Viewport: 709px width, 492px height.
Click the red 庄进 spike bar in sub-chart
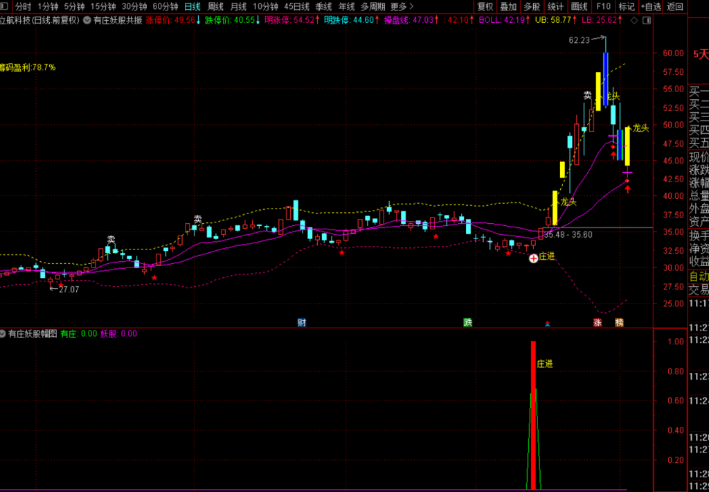click(533, 415)
